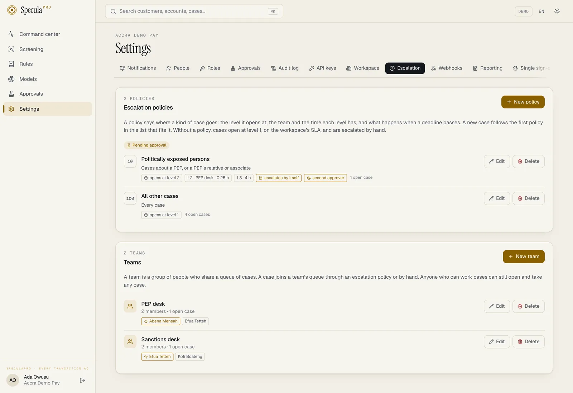Toggle the light/dark theme sun icon
Viewport: 573px width, 393px height.
557,11
